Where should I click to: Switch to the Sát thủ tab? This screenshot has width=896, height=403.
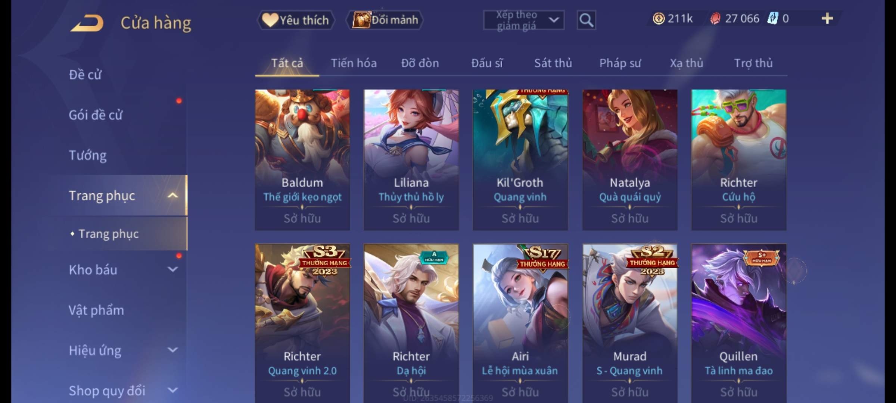click(x=553, y=63)
